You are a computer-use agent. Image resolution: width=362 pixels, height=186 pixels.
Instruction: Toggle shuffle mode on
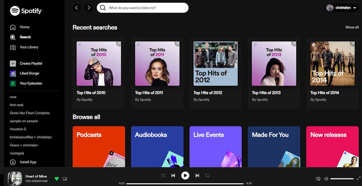pos(163,175)
